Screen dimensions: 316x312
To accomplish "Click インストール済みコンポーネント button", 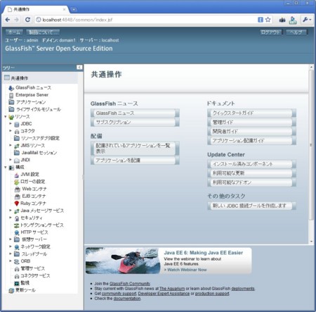I will click(x=251, y=164).
